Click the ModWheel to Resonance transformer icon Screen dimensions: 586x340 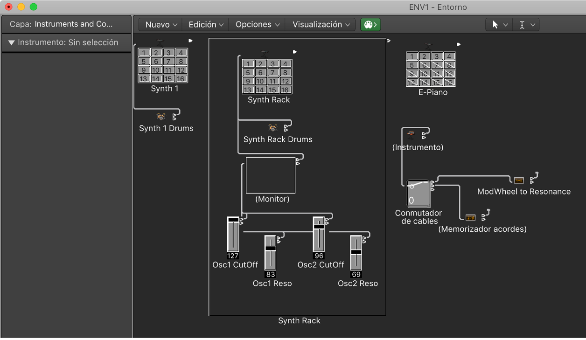[x=519, y=180]
